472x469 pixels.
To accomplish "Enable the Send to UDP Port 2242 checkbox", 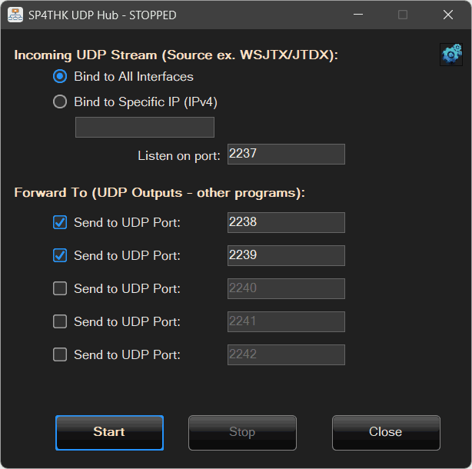I will tap(60, 354).
